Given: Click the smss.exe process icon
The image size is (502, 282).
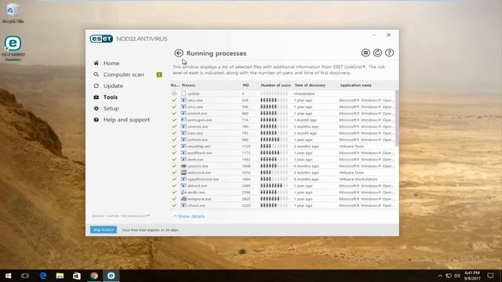Looking at the screenshot, I should click(x=184, y=100).
